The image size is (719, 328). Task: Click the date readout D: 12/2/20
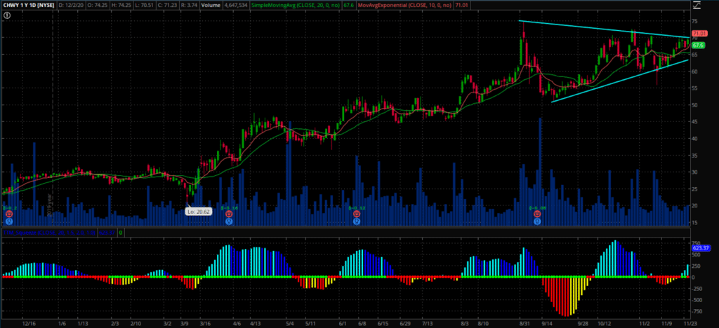(x=71, y=5)
